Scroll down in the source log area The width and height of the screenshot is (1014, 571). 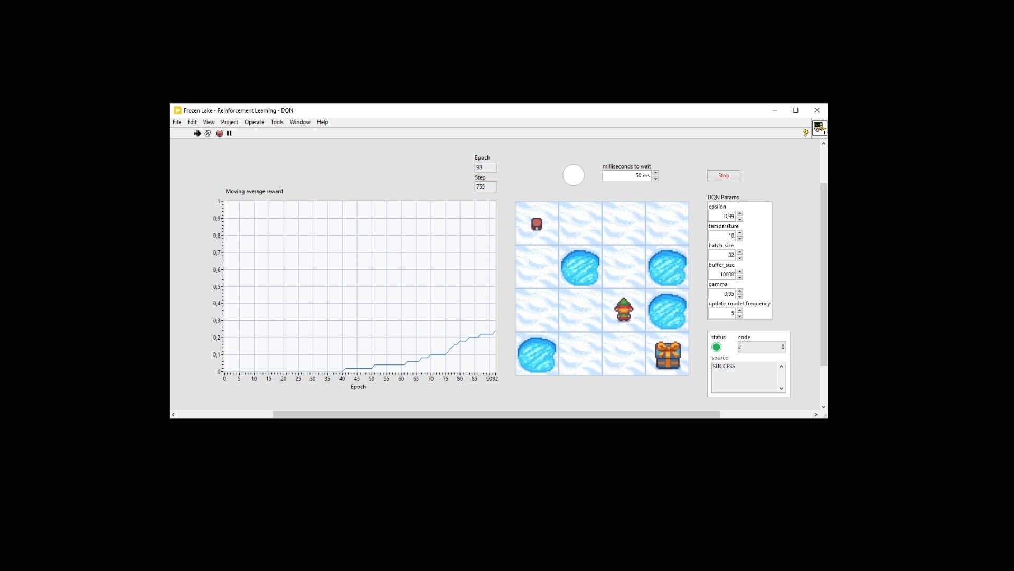(x=781, y=388)
